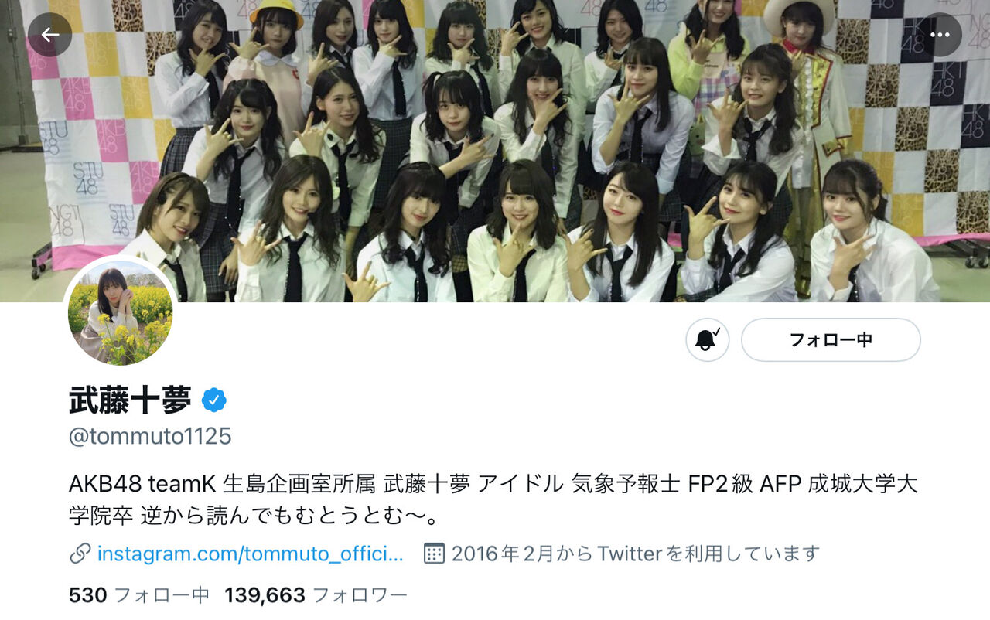Toggle the notification bell for this account
This screenshot has width=990, height=620.
point(708,340)
